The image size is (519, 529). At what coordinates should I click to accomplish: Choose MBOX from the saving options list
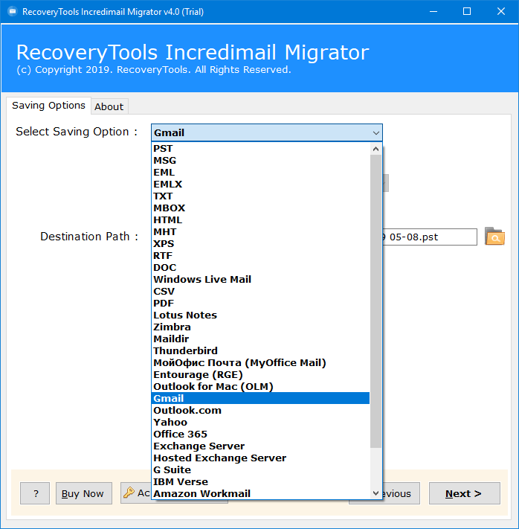[x=261, y=208]
